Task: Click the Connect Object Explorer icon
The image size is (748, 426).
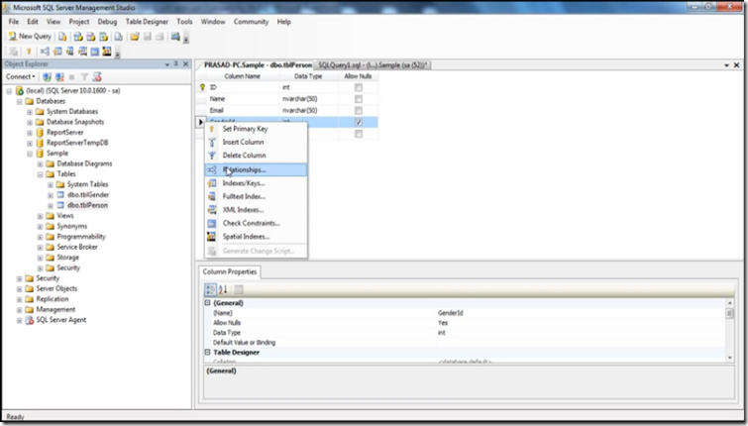Action: [x=47, y=77]
